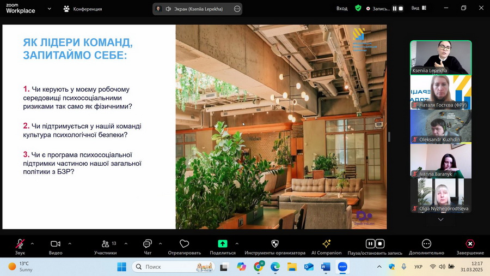
Task: Expand the Zoom Workplace dropdown chevron
Action: coord(50,9)
